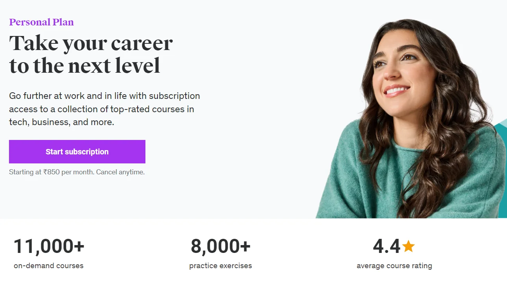
Task: Select the headline Take your career
Action: click(x=91, y=43)
